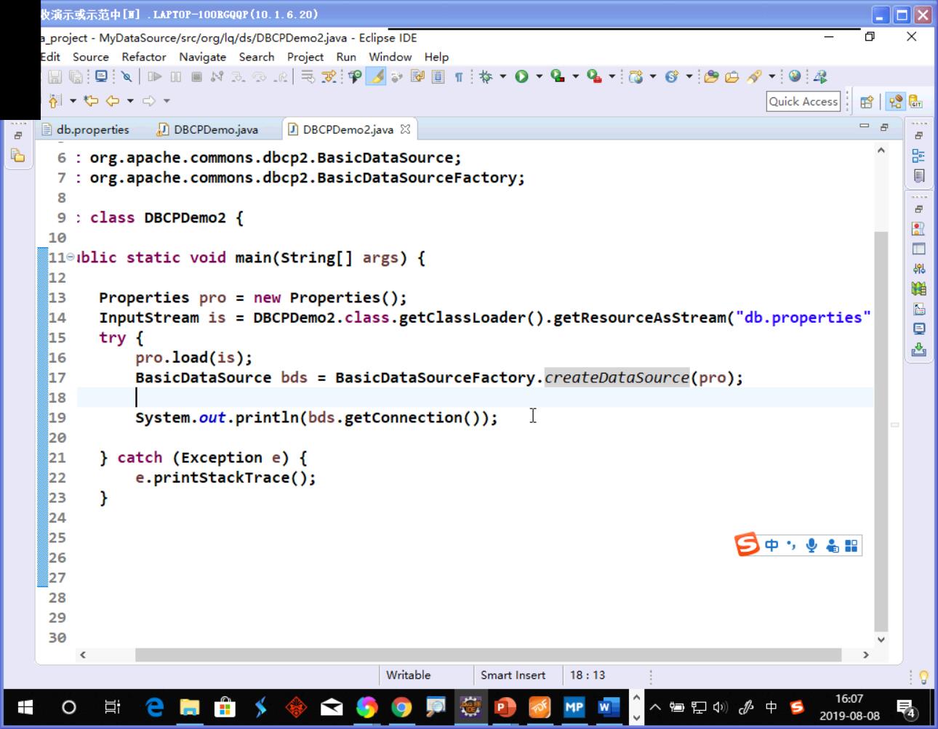Expand the Debug dropdown arrow
This screenshot has height=729, width=938.
pyautogui.click(x=502, y=76)
